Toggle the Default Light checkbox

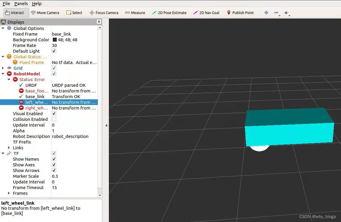[x=54, y=51]
